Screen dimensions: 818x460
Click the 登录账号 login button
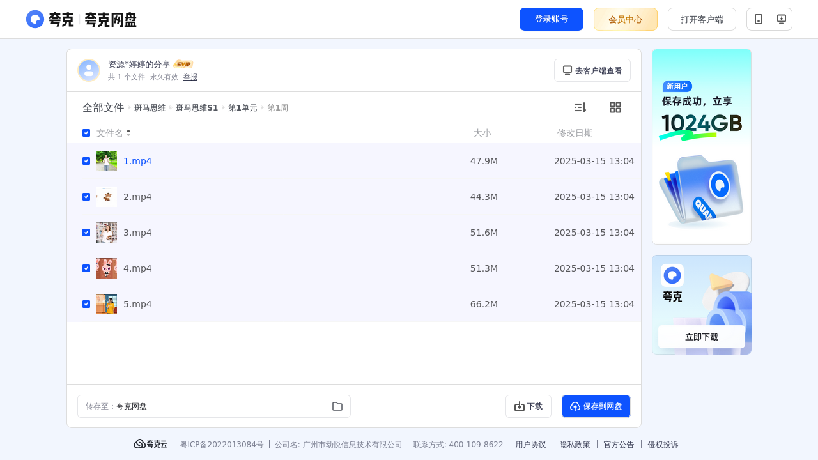(x=552, y=19)
